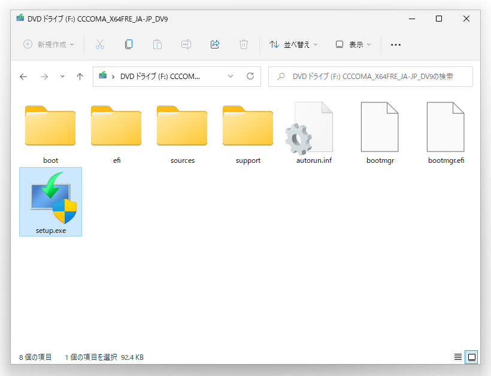
Task: Click the autorun.inf file name label
Action: (314, 160)
